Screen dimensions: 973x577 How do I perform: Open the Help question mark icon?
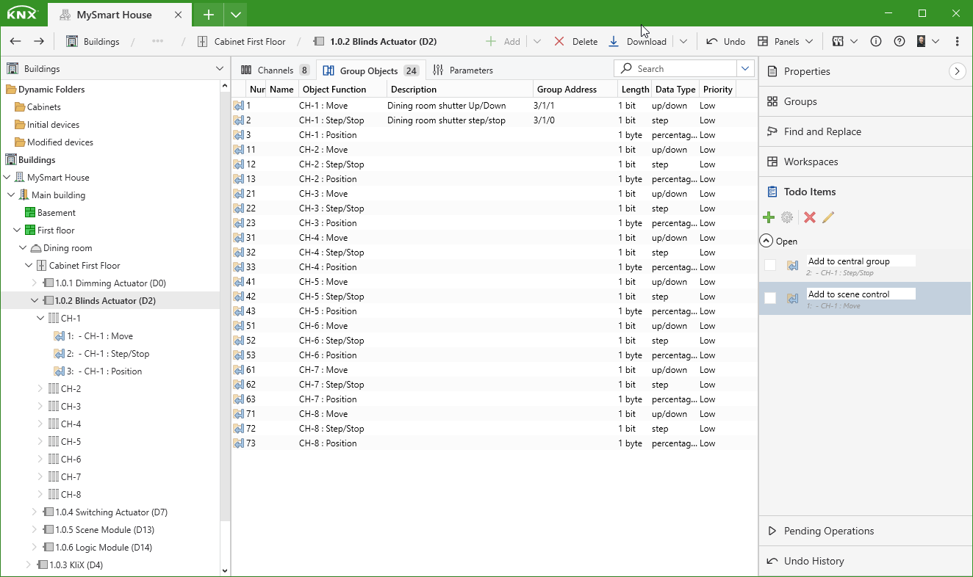900,42
